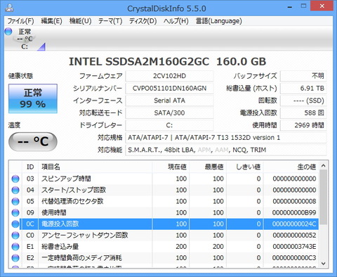Click the status orb for row 05

15,202
